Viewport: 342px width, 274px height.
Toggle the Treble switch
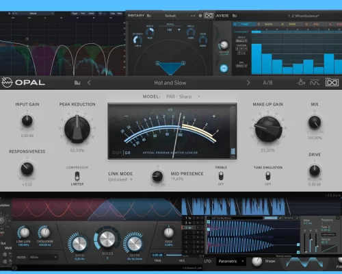[x=221, y=176]
